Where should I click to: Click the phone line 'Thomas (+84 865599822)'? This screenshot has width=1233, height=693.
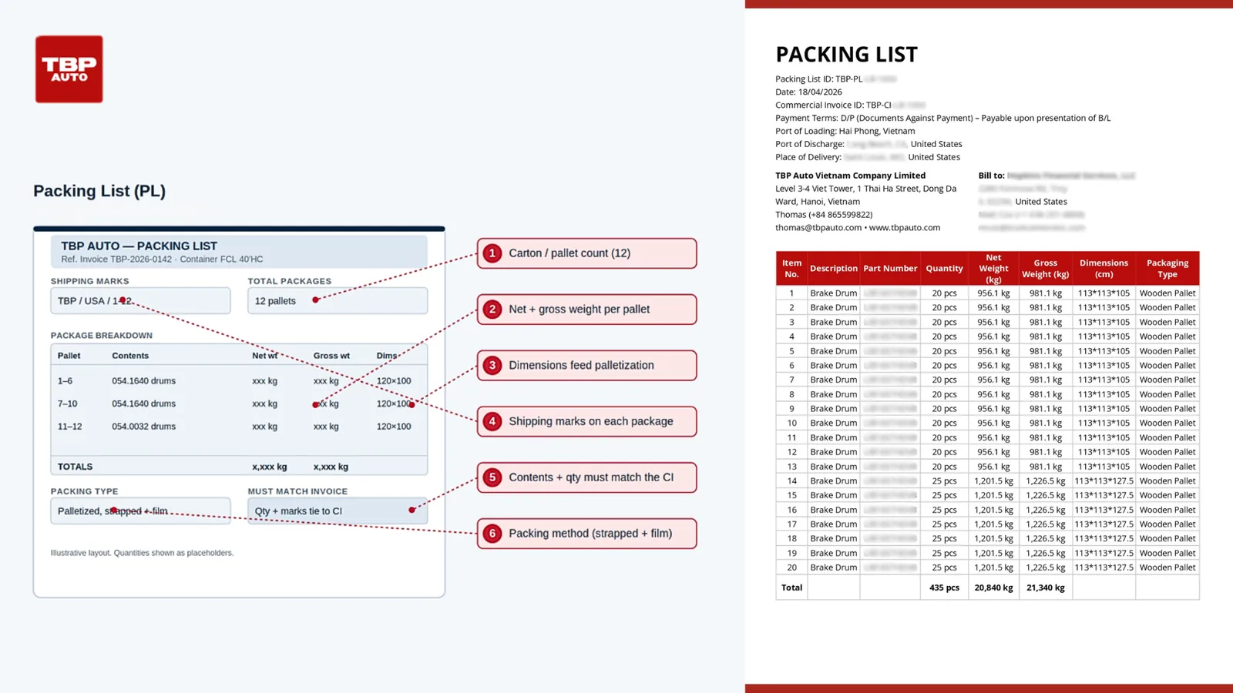[x=824, y=215]
